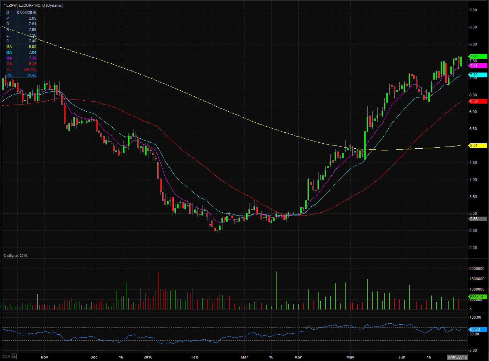Click the RSI row in data box
489x361 pixels.
click(x=21, y=75)
